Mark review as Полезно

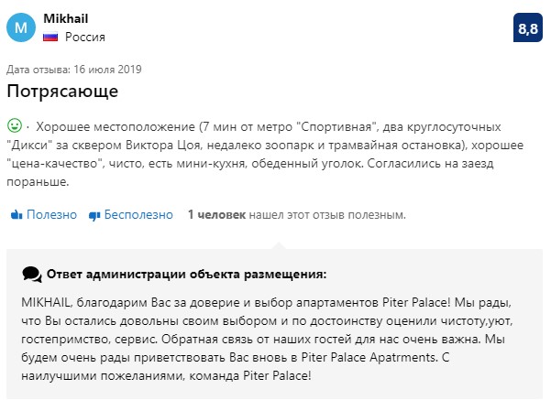pos(44,214)
